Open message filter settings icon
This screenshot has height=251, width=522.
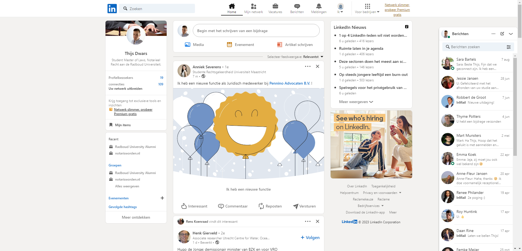pos(508,47)
